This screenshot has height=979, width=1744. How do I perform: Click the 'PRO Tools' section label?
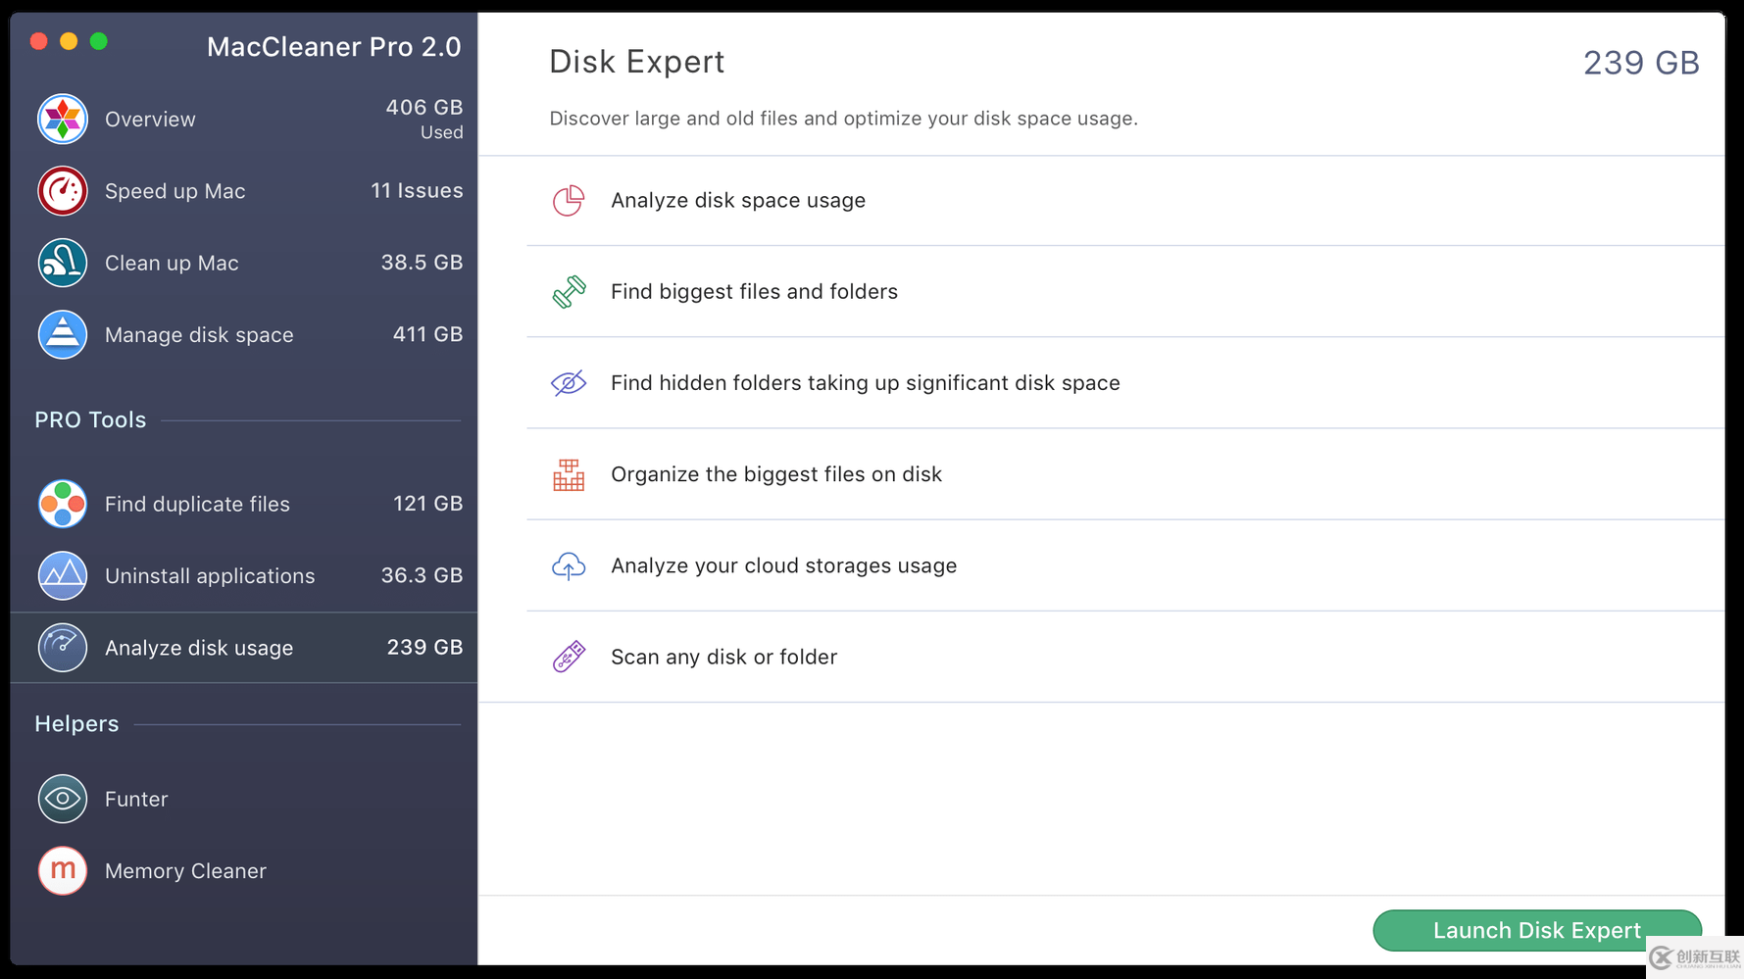[x=90, y=419]
